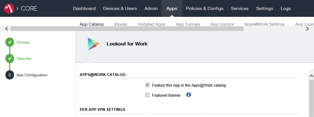This screenshot has height=117, width=314.
Task: Click the PER APP VPN SETTINGS heading
Action: (x=102, y=109)
